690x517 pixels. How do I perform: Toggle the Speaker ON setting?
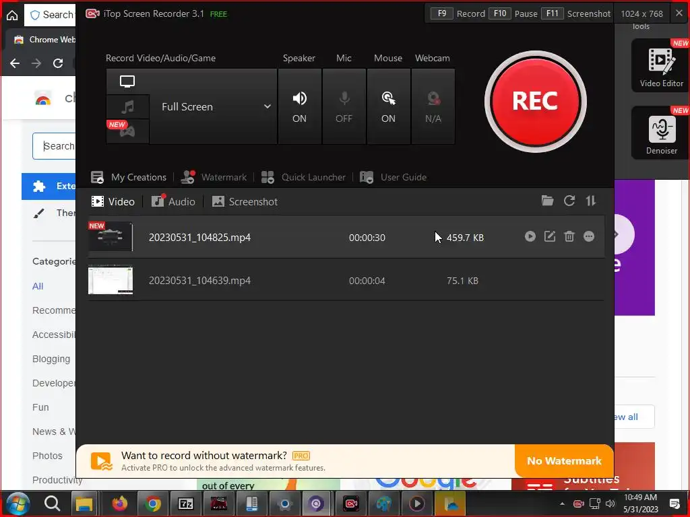[x=299, y=106]
